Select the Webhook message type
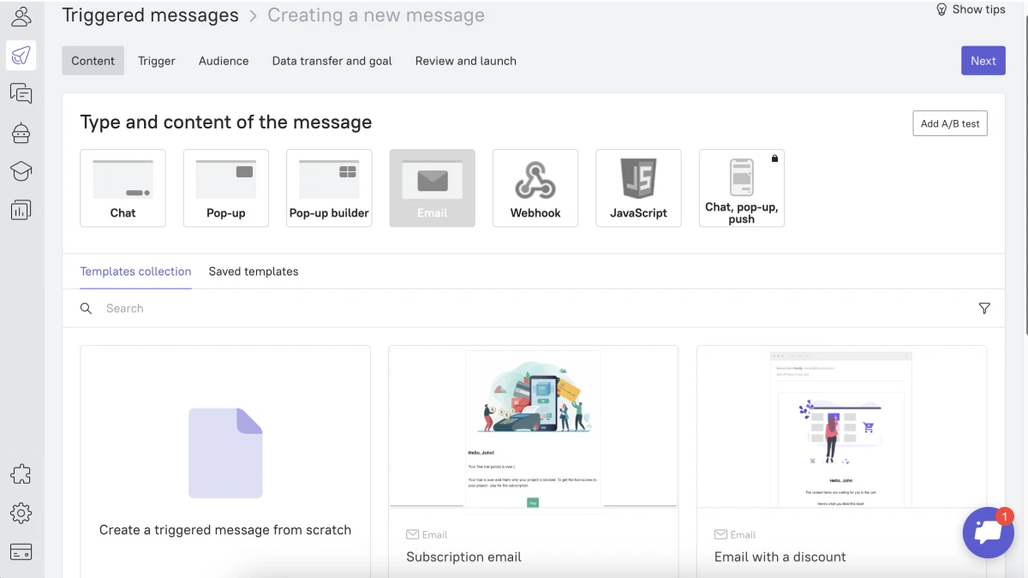 pos(535,188)
